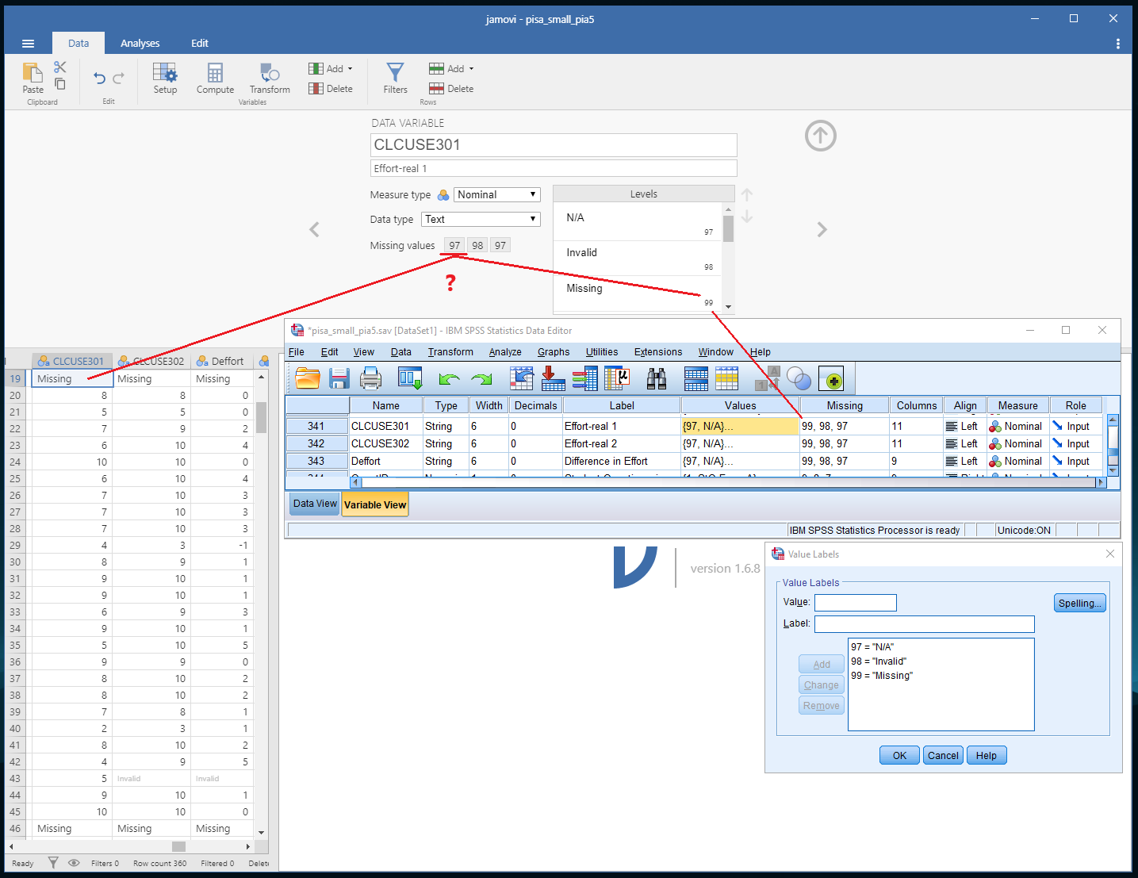1138x878 pixels.
Task: Open the SPSS Utilities menu
Action: point(602,351)
